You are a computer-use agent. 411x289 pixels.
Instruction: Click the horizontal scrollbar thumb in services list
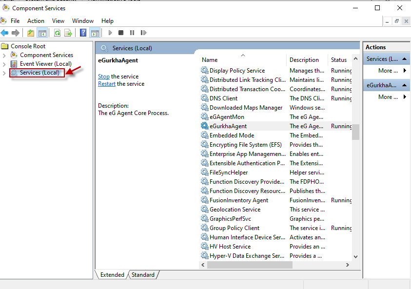(250, 265)
